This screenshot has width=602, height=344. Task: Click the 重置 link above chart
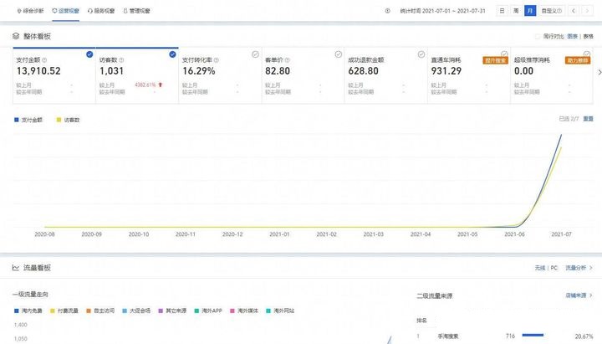pos(588,119)
